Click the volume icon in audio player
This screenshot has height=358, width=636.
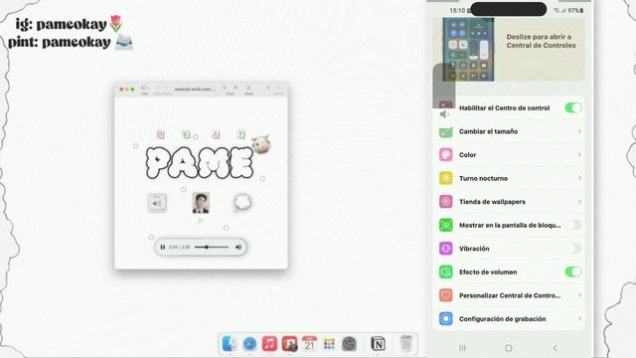pos(238,247)
